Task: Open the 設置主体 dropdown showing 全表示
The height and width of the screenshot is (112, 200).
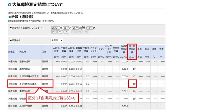Action: pos(57,40)
